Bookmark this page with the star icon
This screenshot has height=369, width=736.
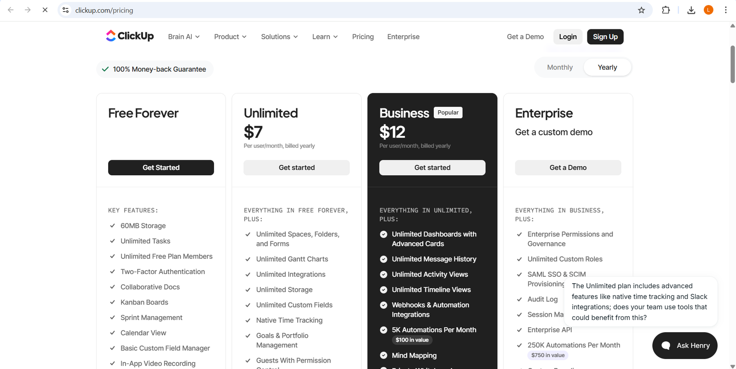point(641,10)
